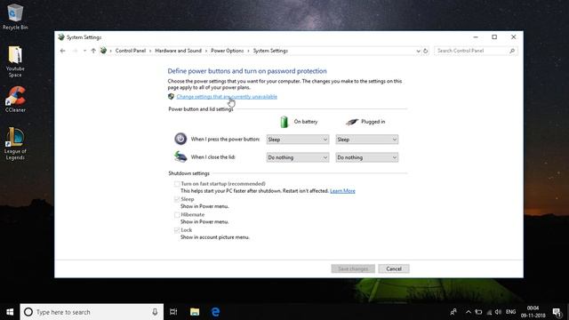Launch CCleaner from the desktop

pyautogui.click(x=15, y=99)
